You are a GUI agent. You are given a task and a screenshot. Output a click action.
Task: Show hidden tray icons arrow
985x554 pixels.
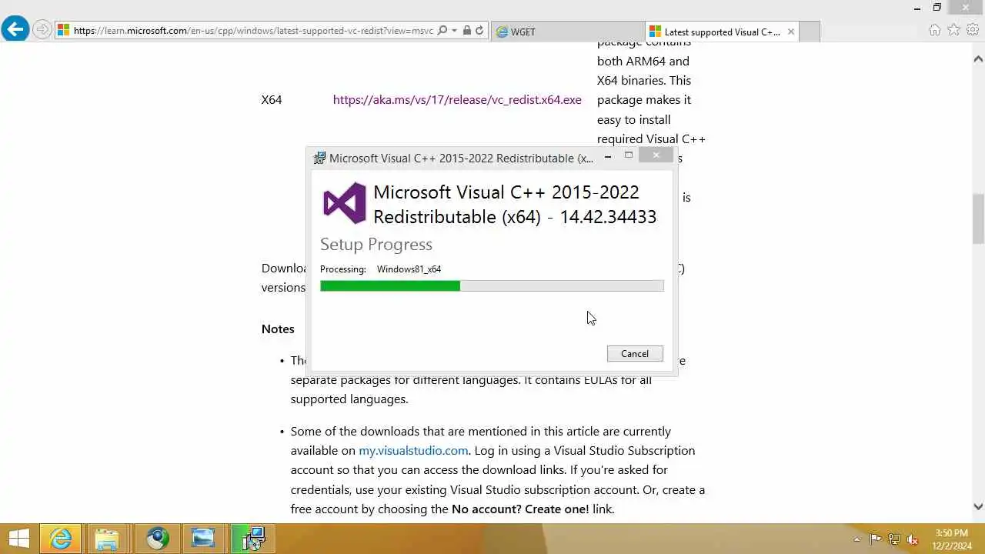click(x=857, y=539)
